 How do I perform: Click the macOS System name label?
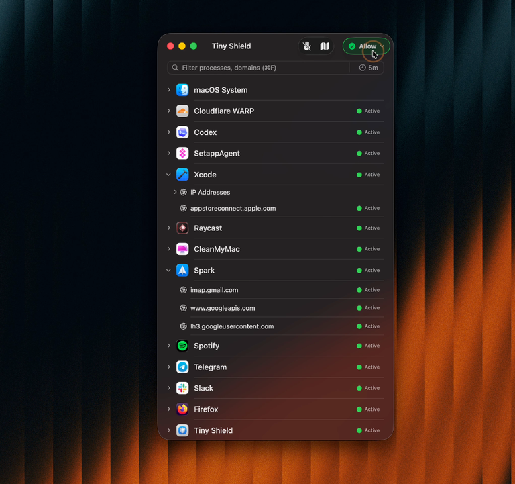click(x=221, y=90)
